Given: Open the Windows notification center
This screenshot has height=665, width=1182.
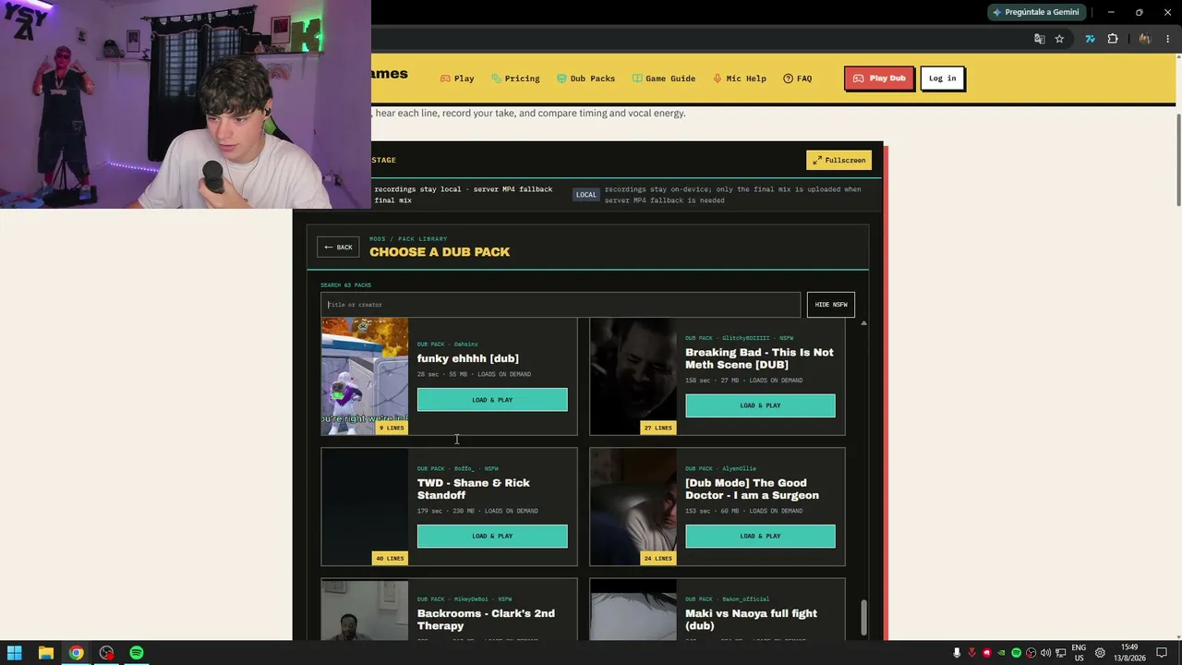Looking at the screenshot, I should (x=1162, y=653).
